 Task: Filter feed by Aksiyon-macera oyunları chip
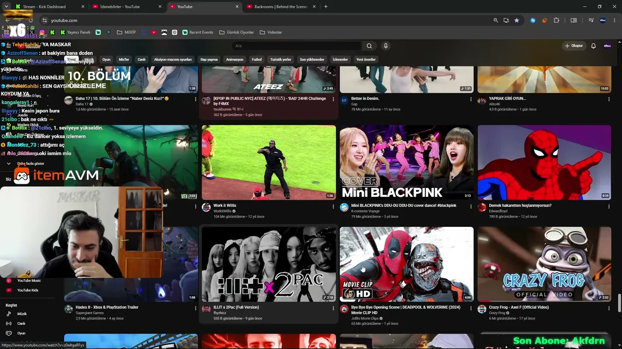(x=173, y=60)
